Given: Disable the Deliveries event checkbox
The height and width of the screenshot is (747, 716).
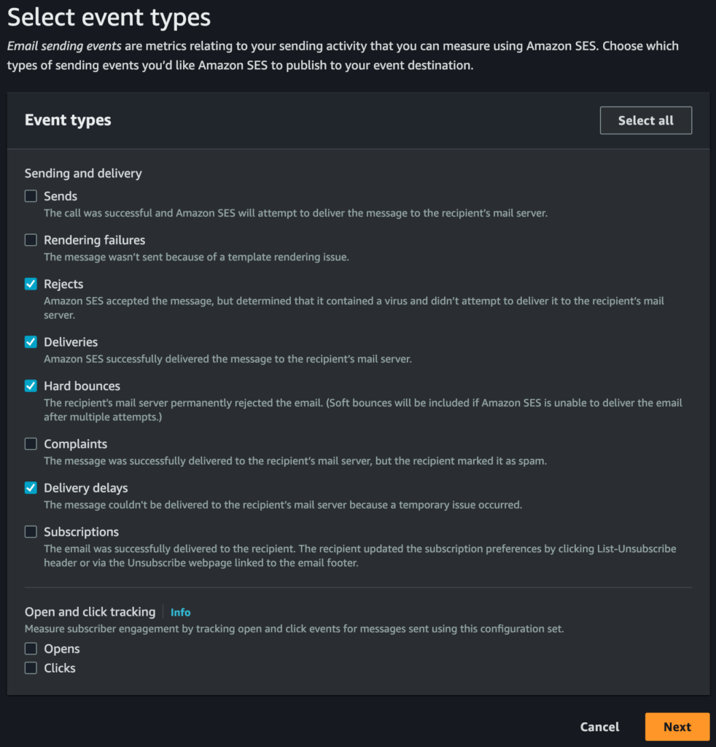Looking at the screenshot, I should 31,342.
